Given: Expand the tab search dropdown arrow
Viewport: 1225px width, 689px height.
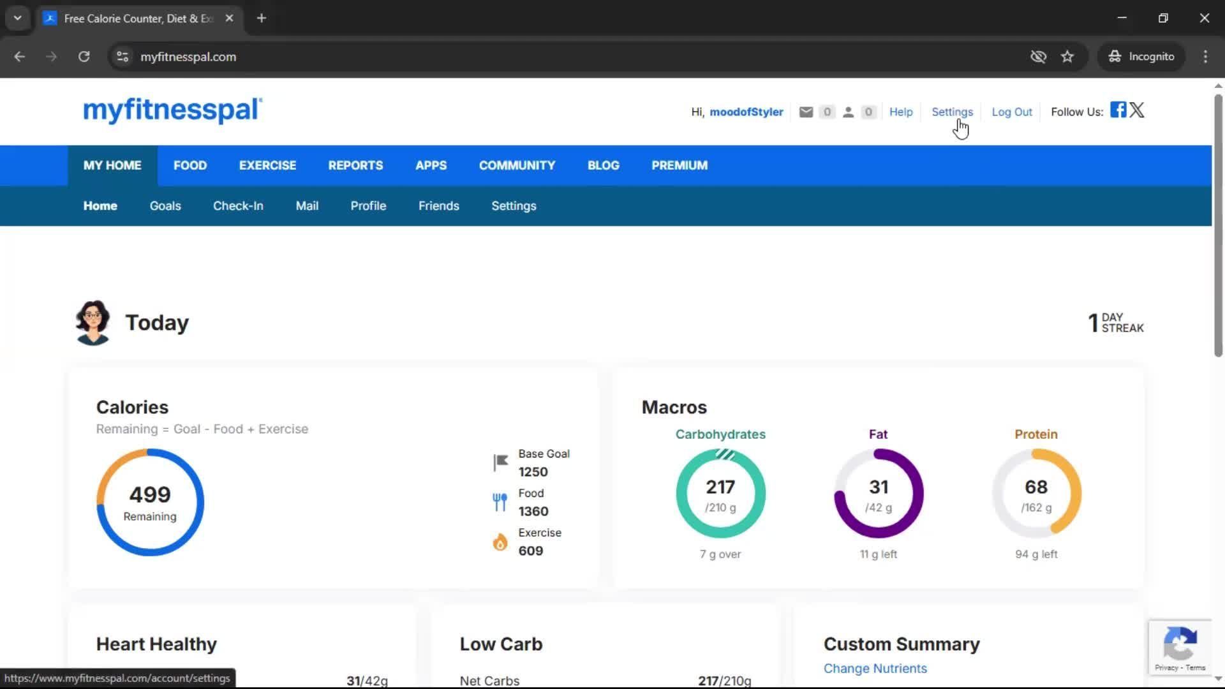Looking at the screenshot, I should click(18, 18).
